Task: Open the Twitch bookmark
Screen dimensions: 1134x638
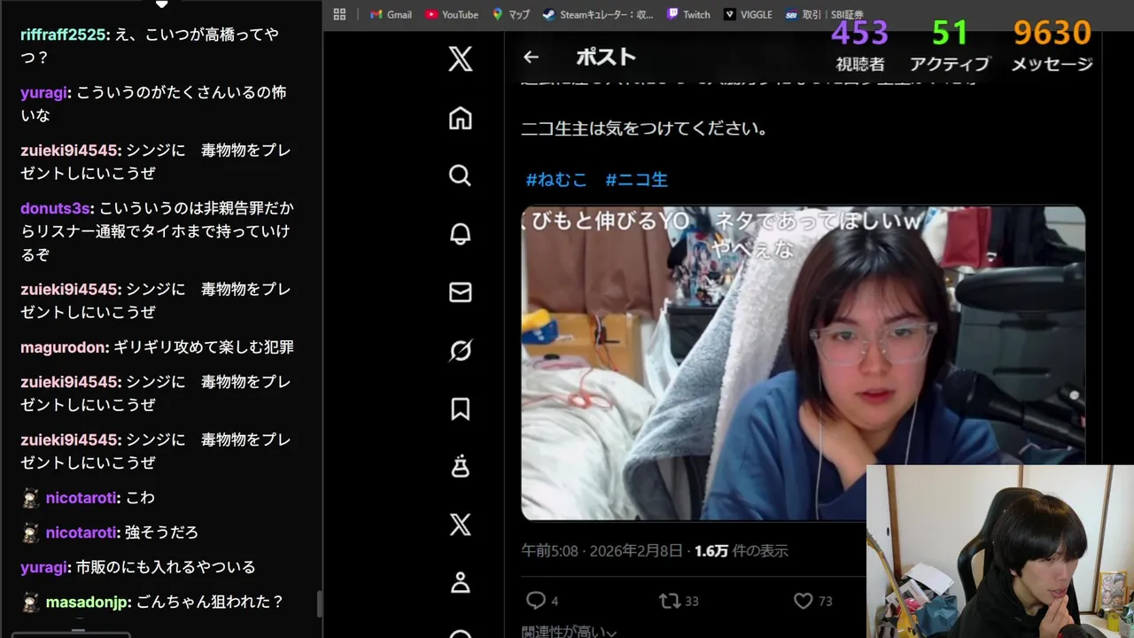Action: 688,14
